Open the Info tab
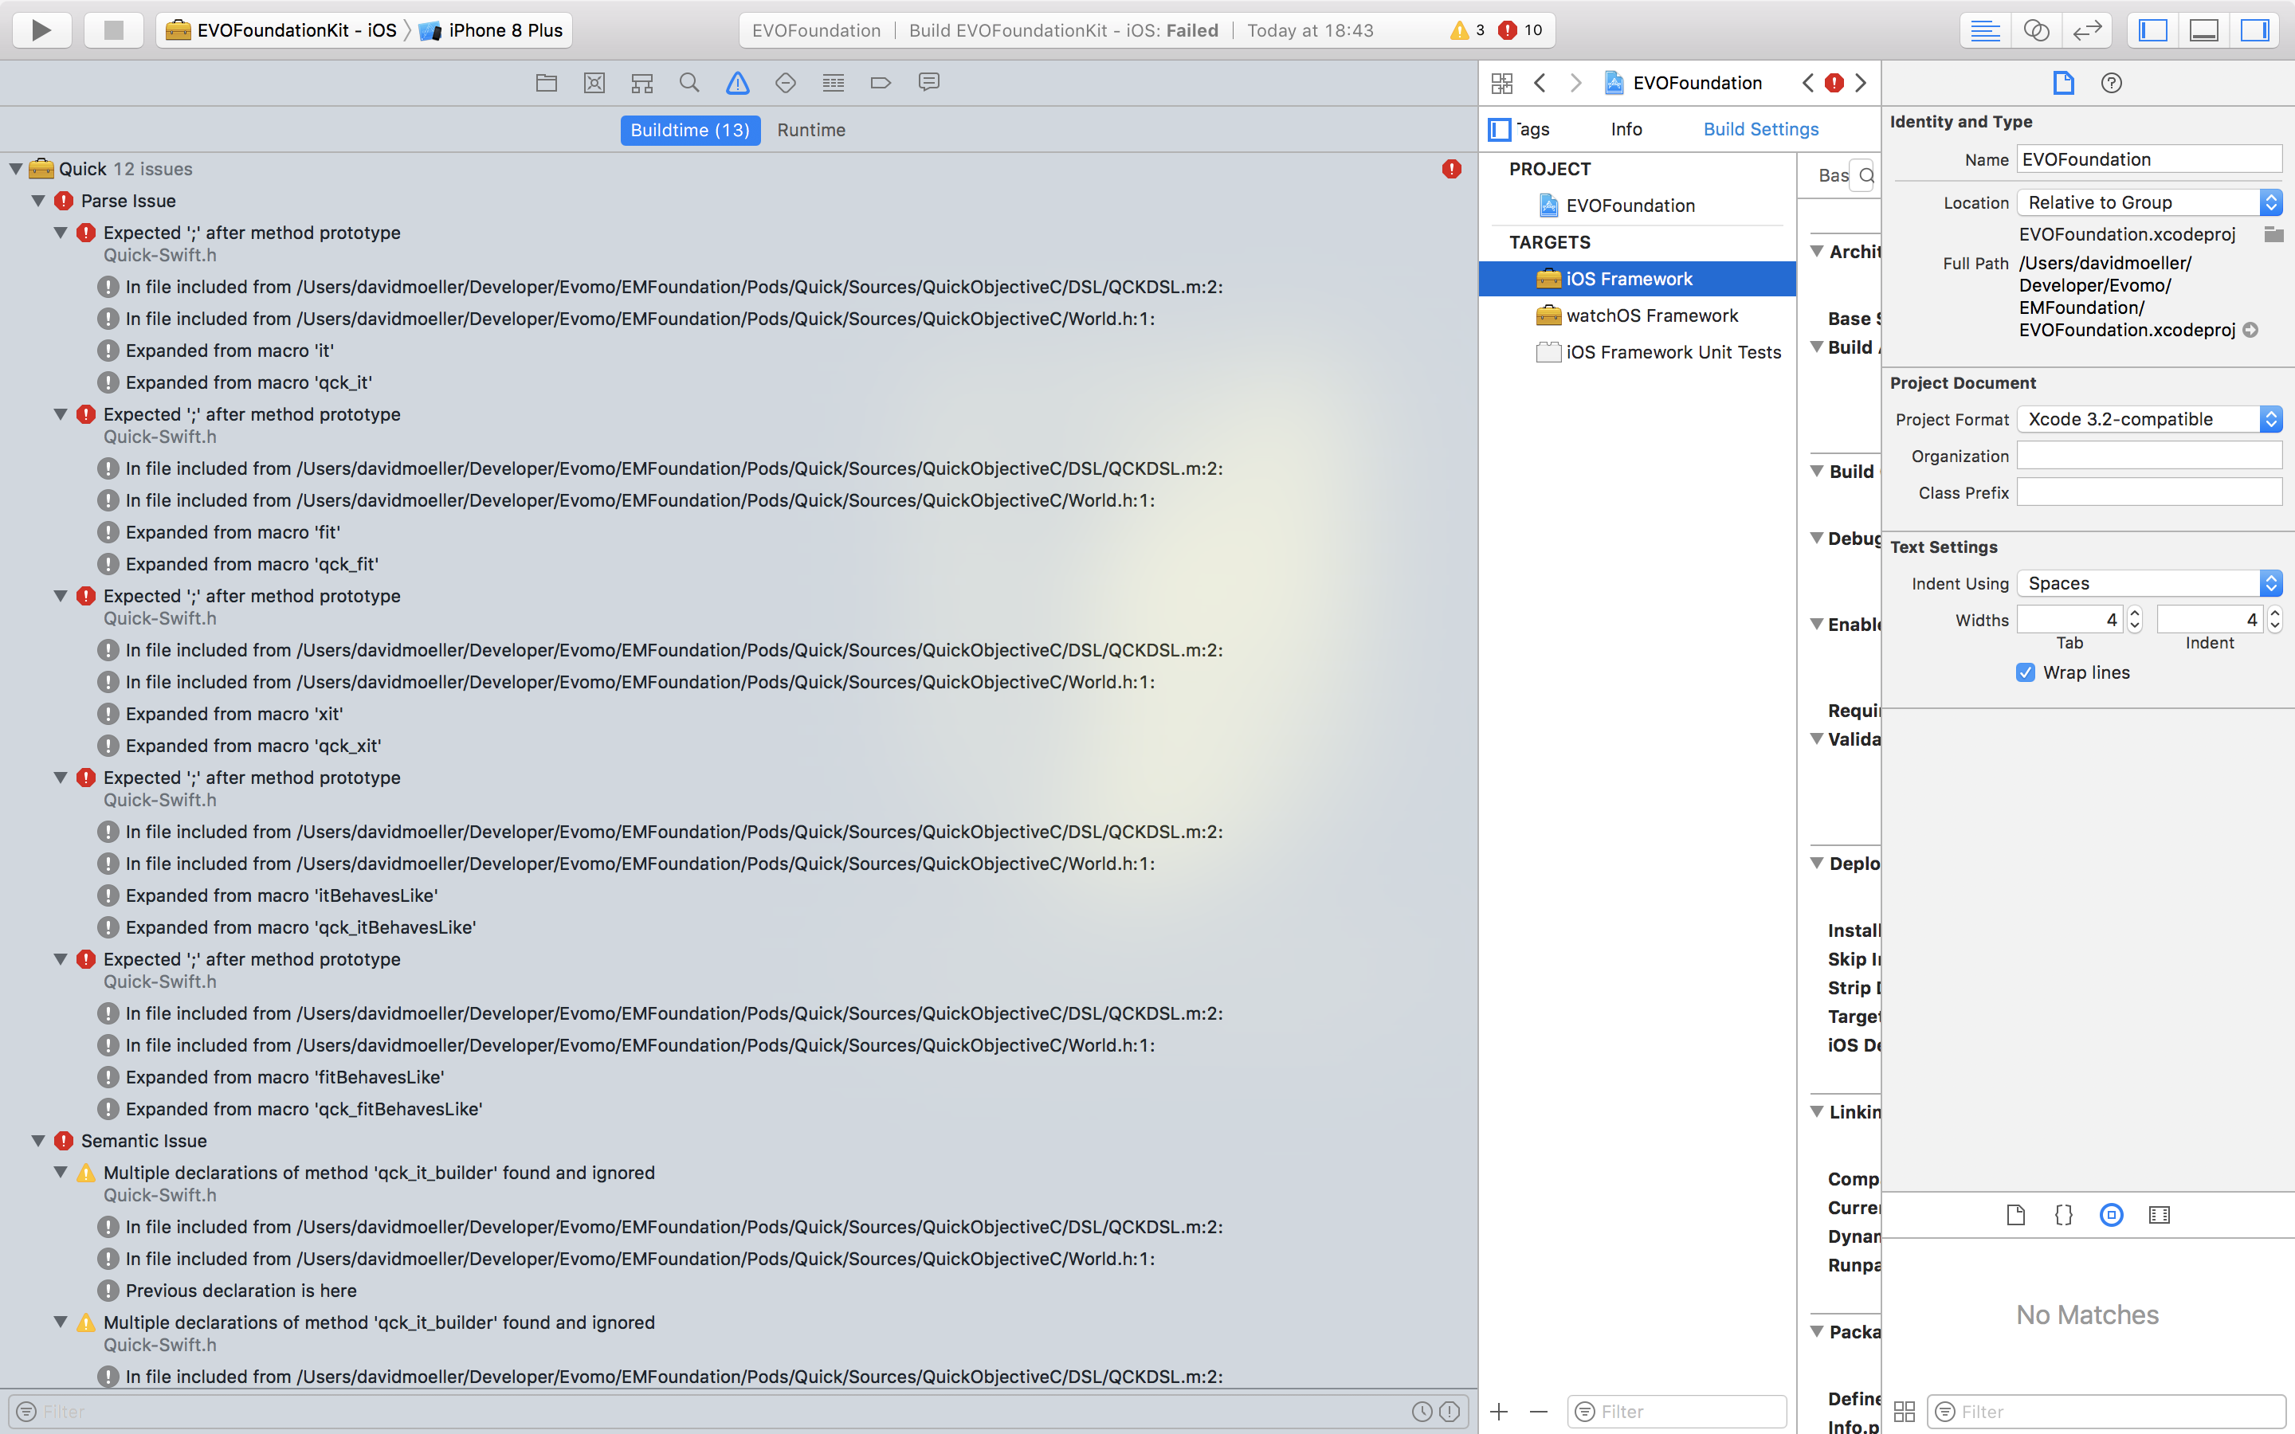 coord(1626,129)
